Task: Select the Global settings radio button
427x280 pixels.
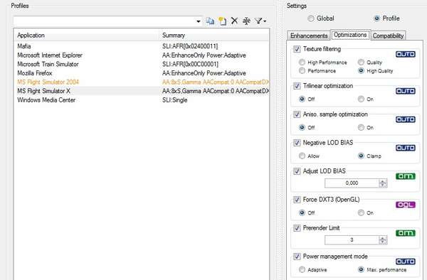Action: click(x=311, y=18)
